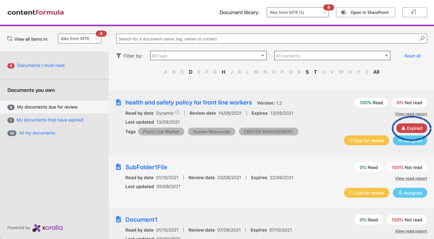Click the Dynamic read-by-date info icon

[x=177, y=113]
